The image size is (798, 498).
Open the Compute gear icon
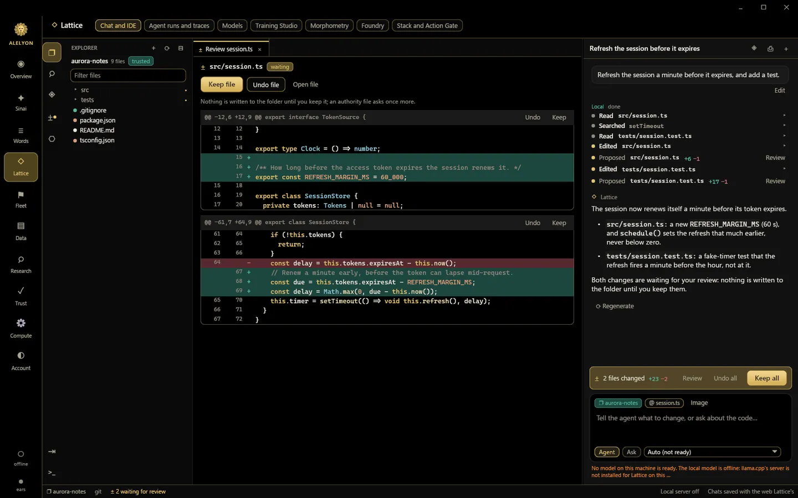pos(21,323)
